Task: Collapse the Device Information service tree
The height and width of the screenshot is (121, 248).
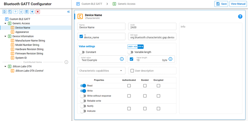Action: point(5,36)
